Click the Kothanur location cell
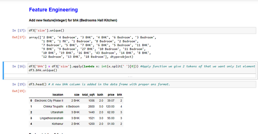 click(57, 124)
